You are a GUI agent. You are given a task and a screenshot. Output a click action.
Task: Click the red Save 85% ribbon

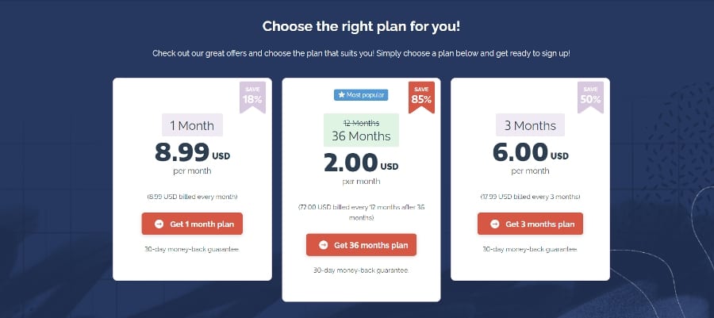coord(420,98)
